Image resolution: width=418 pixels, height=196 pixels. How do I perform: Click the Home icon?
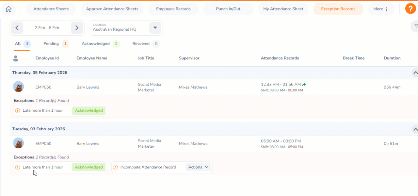(8, 9)
